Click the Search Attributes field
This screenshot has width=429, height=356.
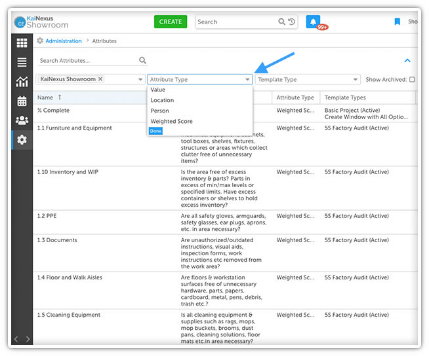pyautogui.click(x=88, y=61)
